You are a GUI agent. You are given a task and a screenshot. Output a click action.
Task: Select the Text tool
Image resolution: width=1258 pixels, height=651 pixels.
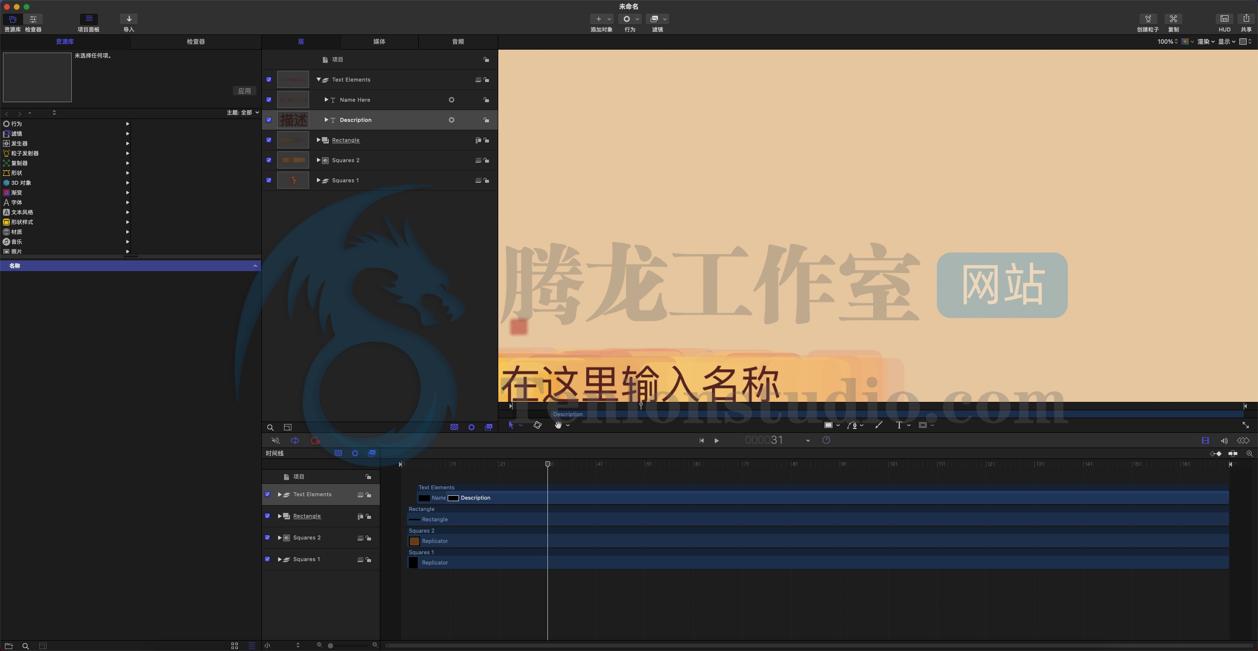tap(899, 425)
